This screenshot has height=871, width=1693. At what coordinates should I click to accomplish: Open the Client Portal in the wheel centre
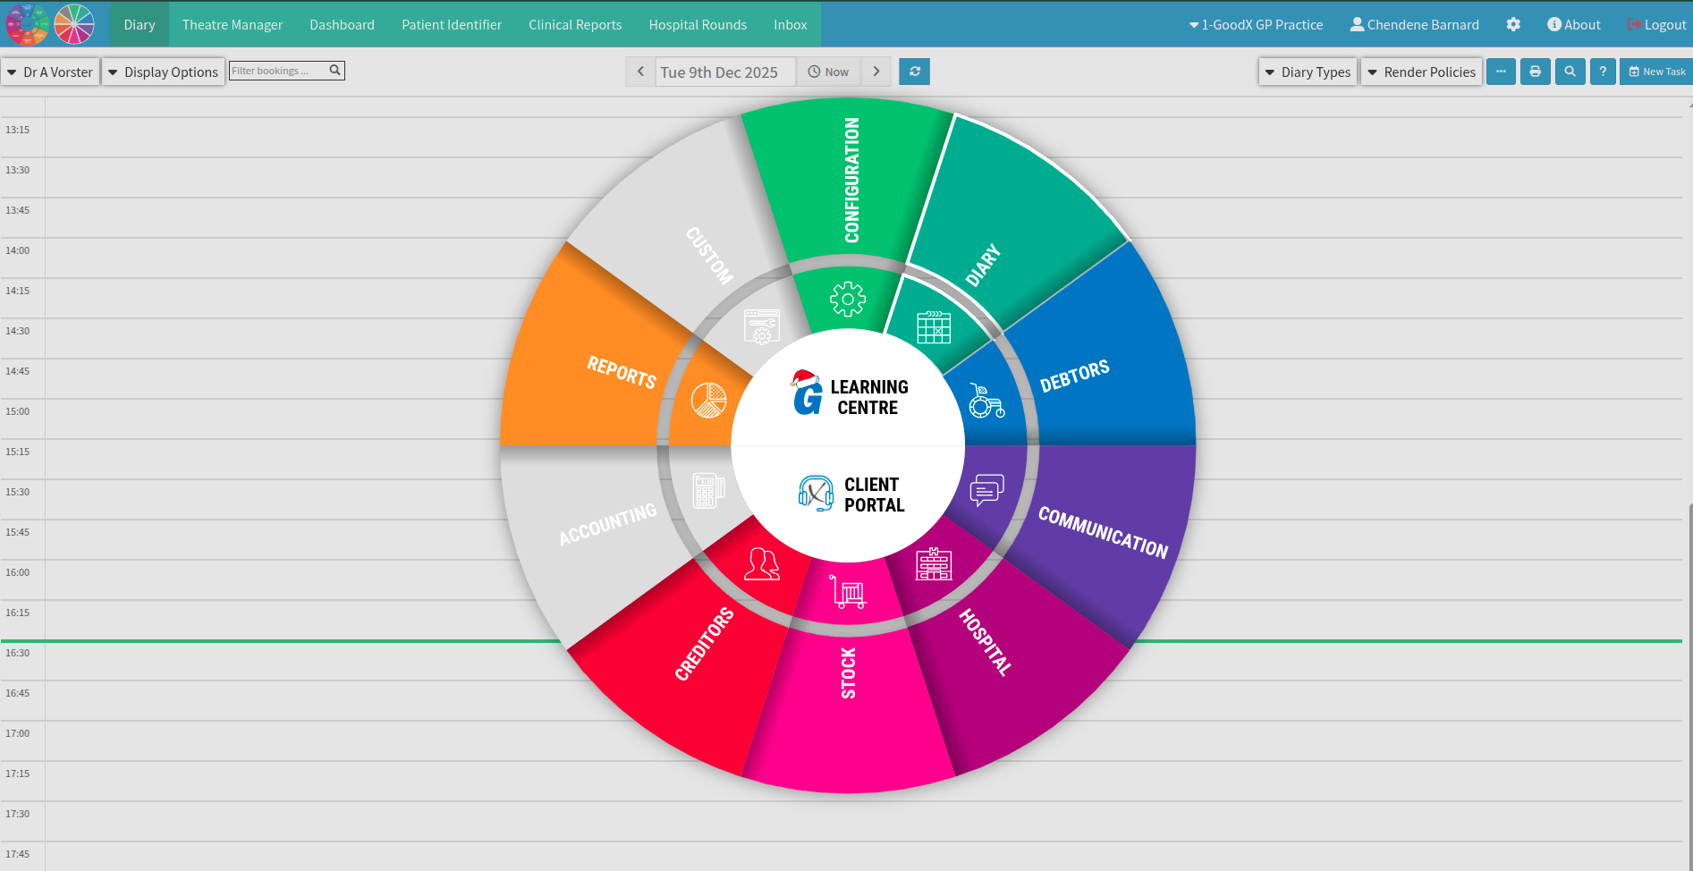pyautogui.click(x=851, y=494)
